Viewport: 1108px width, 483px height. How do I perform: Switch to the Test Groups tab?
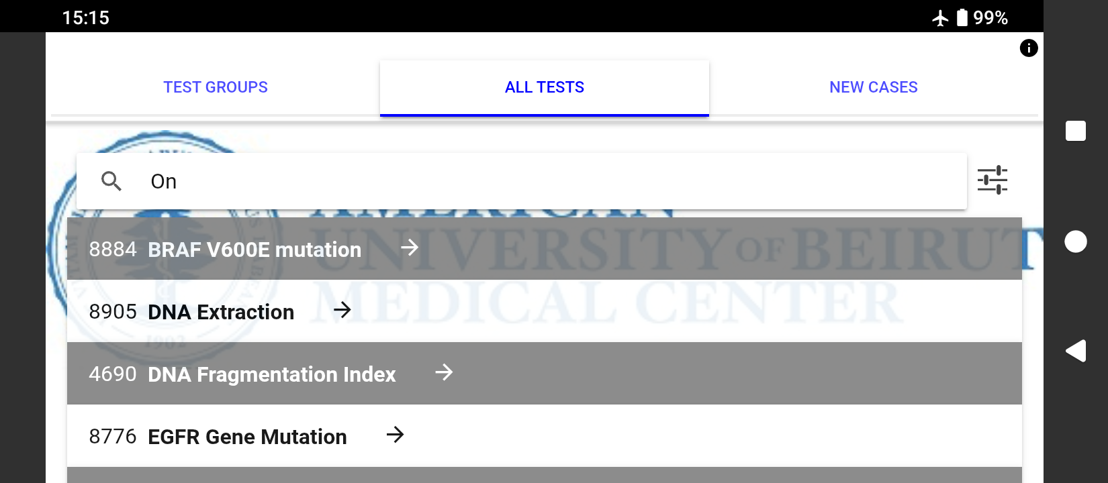click(x=216, y=87)
